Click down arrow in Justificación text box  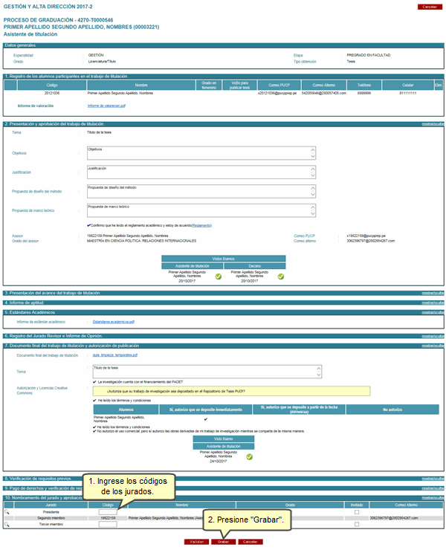click(313, 175)
